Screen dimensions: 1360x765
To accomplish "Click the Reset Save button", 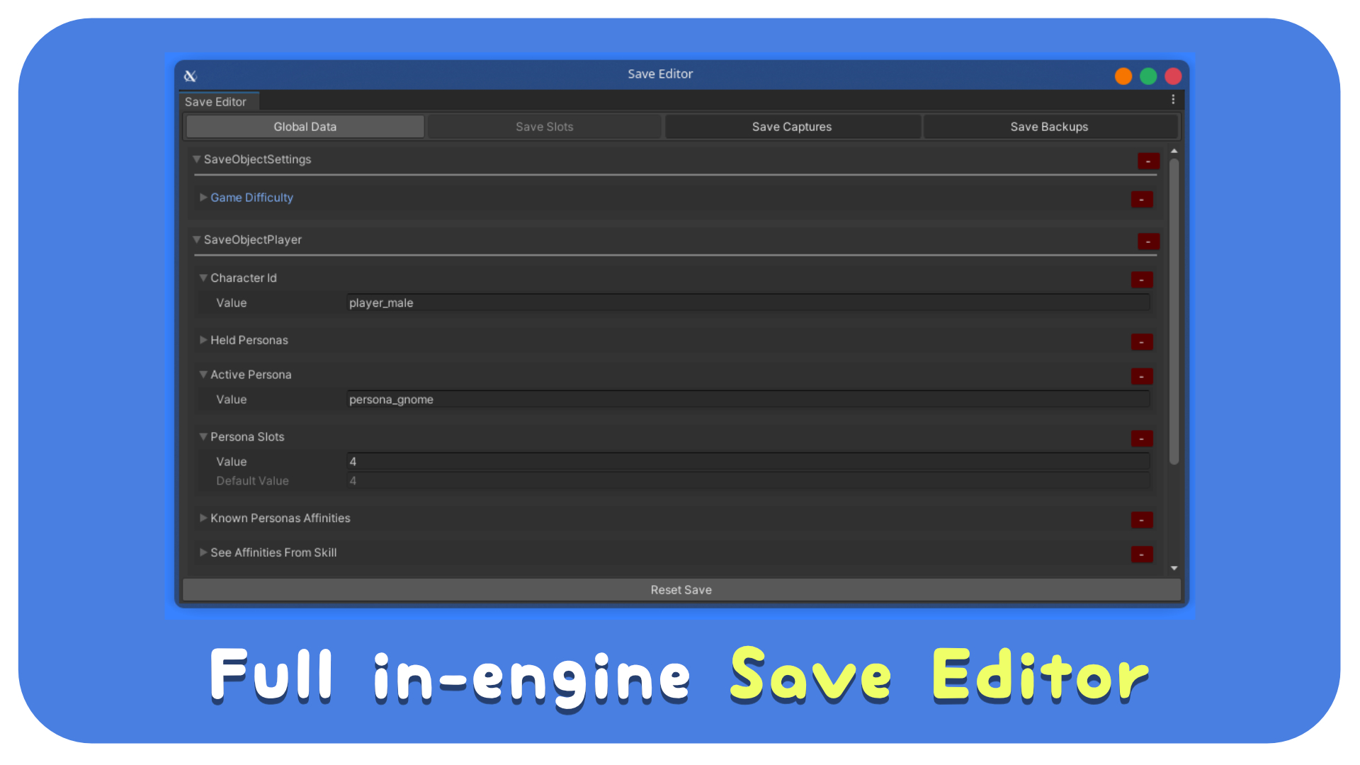I will tap(681, 590).
